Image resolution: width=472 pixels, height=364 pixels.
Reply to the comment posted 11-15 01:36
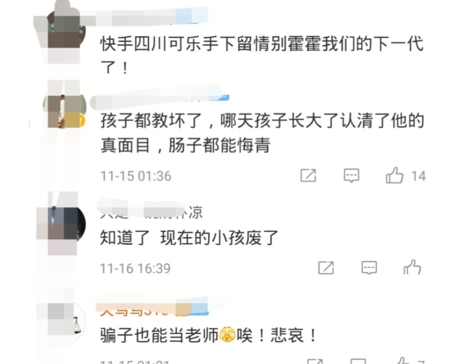pos(352,175)
